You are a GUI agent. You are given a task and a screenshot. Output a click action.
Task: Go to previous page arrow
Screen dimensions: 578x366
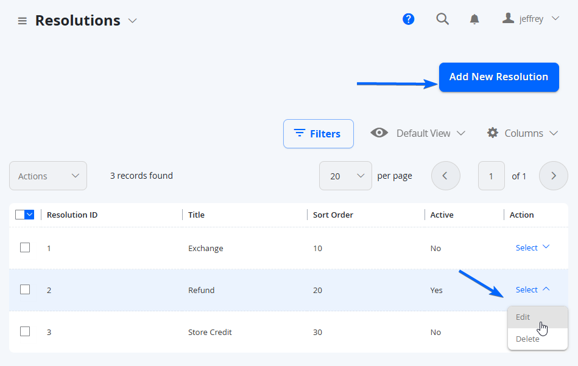click(x=446, y=176)
